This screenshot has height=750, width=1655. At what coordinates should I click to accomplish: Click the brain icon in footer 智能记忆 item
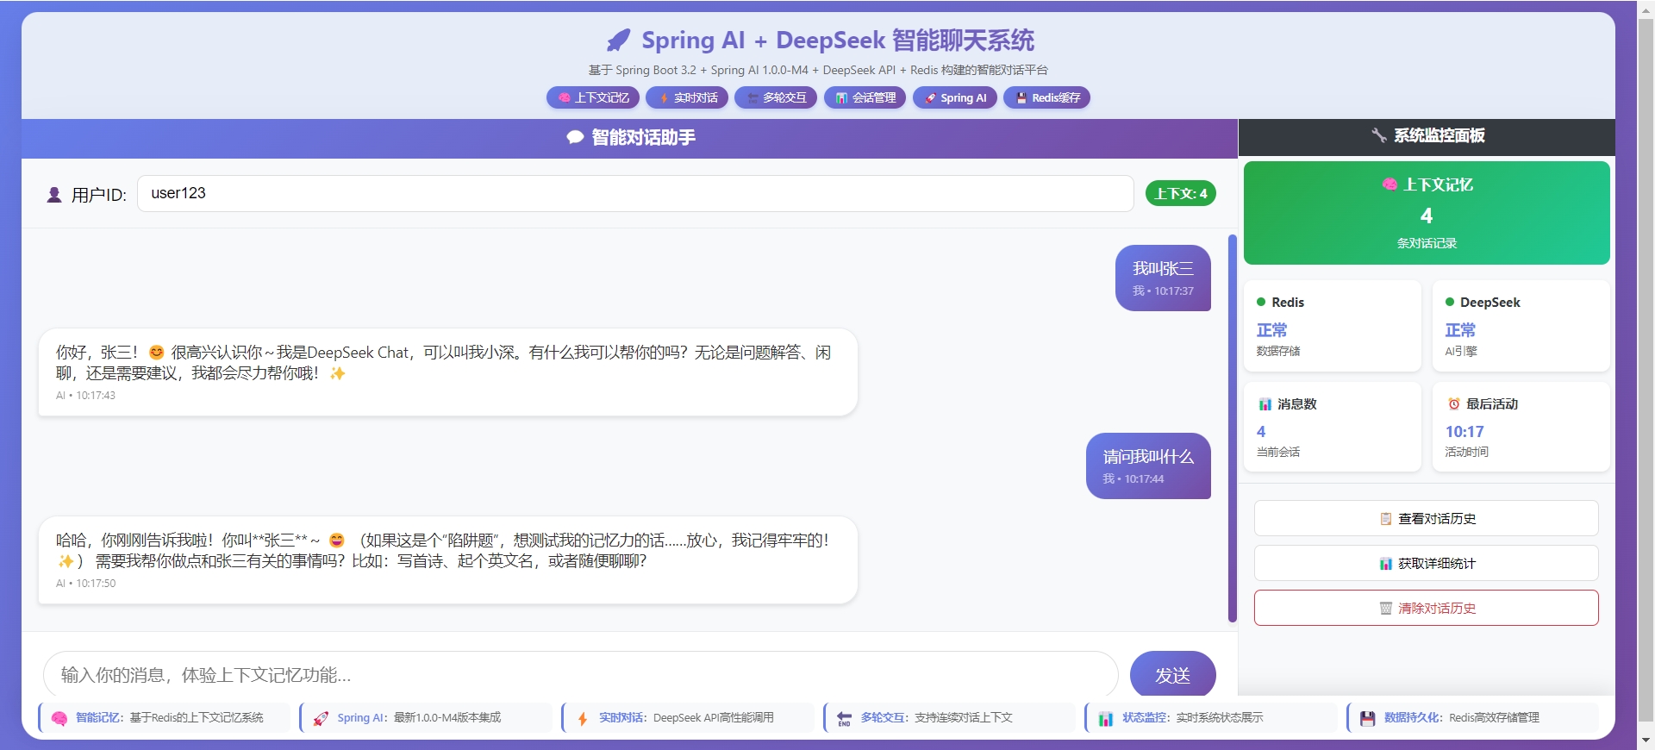[59, 718]
